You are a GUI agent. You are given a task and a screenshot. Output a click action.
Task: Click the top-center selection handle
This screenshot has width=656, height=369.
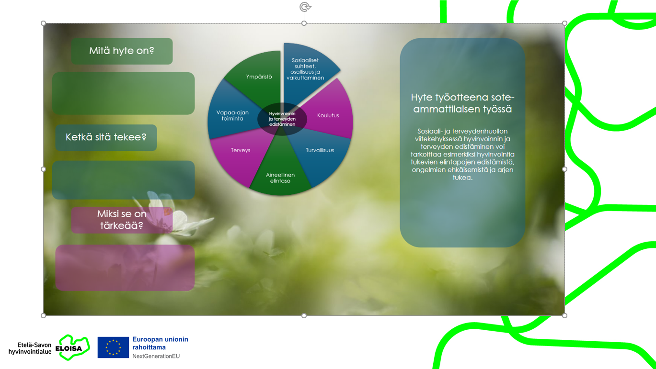(x=304, y=23)
